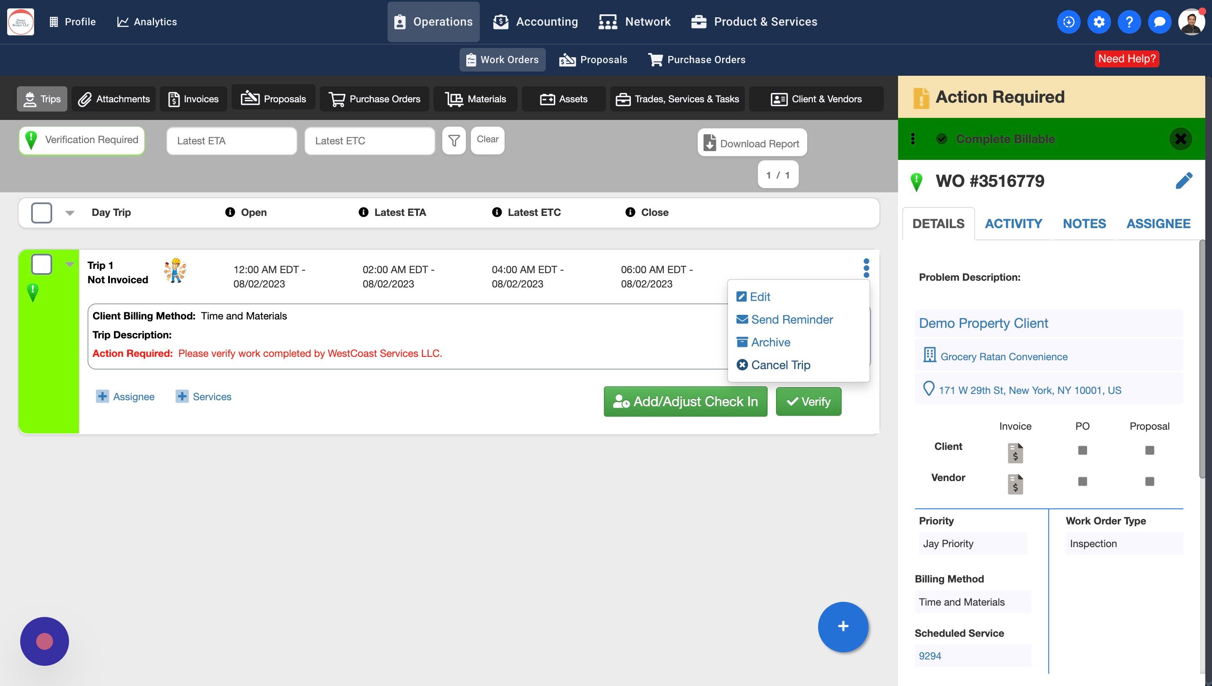Open Complete Billable three-dot options menu

click(912, 139)
